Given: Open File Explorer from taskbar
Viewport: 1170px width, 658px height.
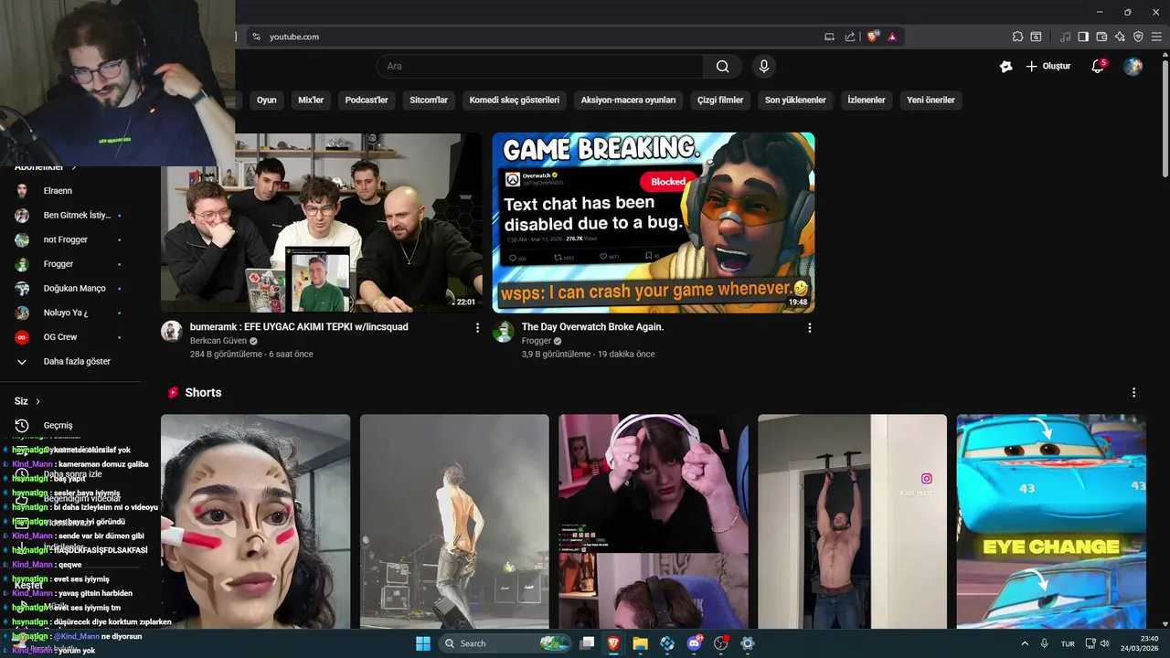Looking at the screenshot, I should pyautogui.click(x=640, y=643).
